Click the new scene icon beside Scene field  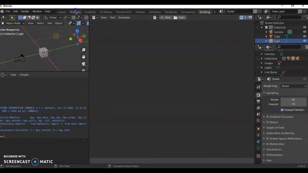click(x=255, y=12)
